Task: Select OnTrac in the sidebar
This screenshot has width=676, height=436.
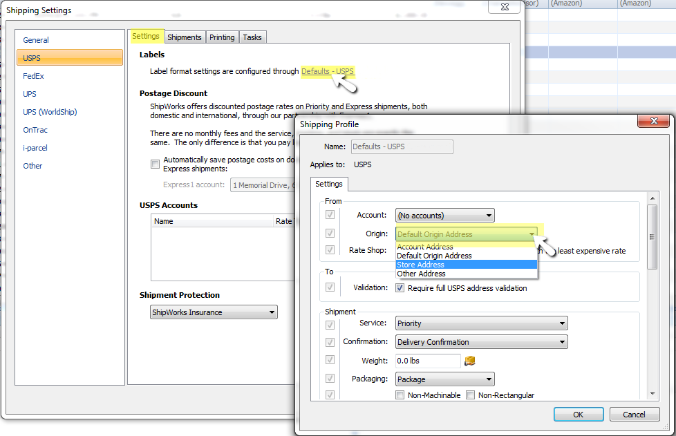Action: click(x=70, y=130)
